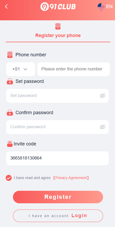This screenshot has width=115, height=227.
Task: Select the Register your phone tab
Action: [58, 33]
